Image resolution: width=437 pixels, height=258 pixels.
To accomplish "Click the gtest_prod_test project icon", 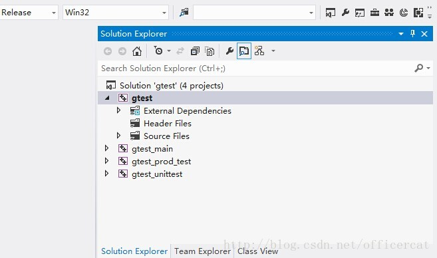I will click(123, 161).
